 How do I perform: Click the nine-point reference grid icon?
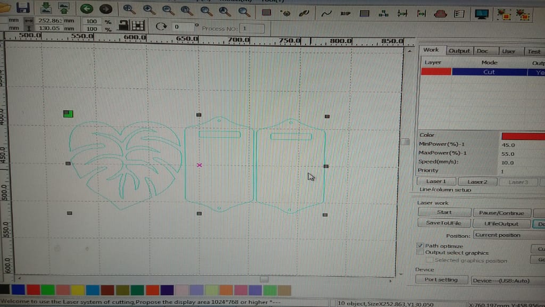tap(138, 26)
